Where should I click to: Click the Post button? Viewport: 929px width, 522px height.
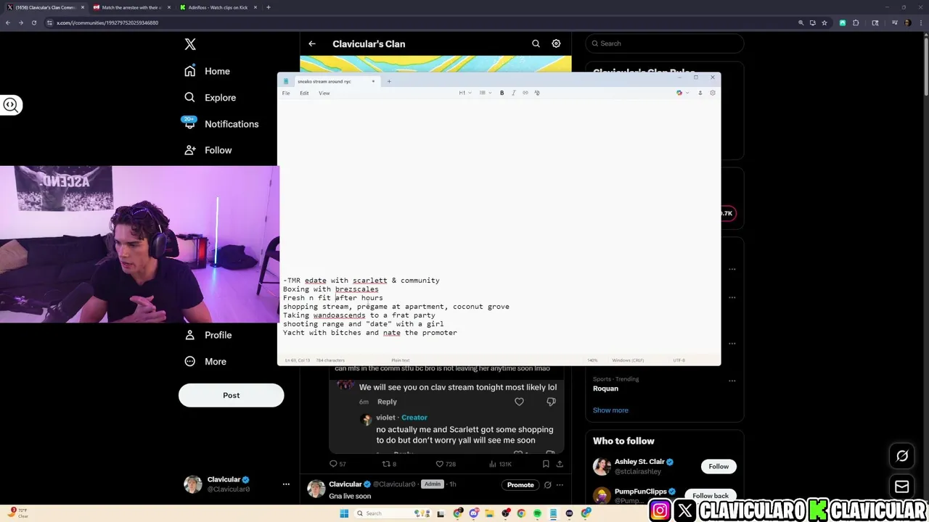[x=231, y=395]
